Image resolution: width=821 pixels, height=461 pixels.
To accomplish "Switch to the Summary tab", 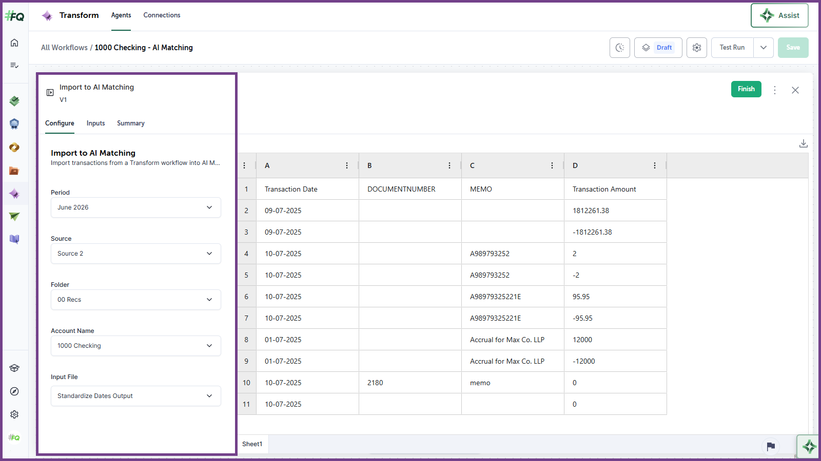I will [131, 123].
